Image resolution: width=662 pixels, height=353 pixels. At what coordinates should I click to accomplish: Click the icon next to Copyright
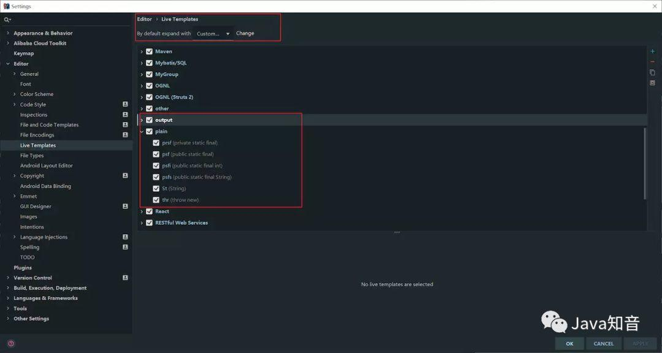125,175
